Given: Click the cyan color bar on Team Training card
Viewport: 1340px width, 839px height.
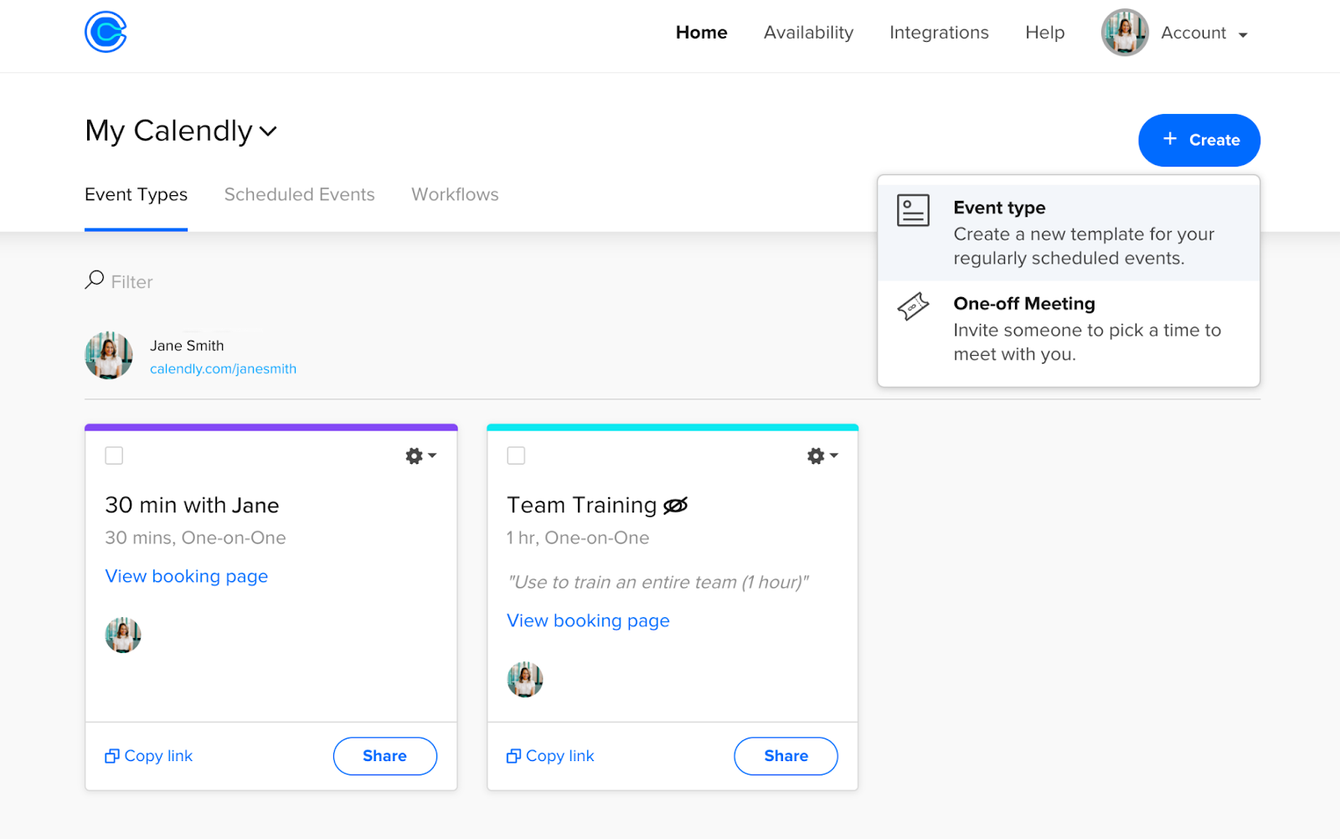Looking at the screenshot, I should click(673, 427).
